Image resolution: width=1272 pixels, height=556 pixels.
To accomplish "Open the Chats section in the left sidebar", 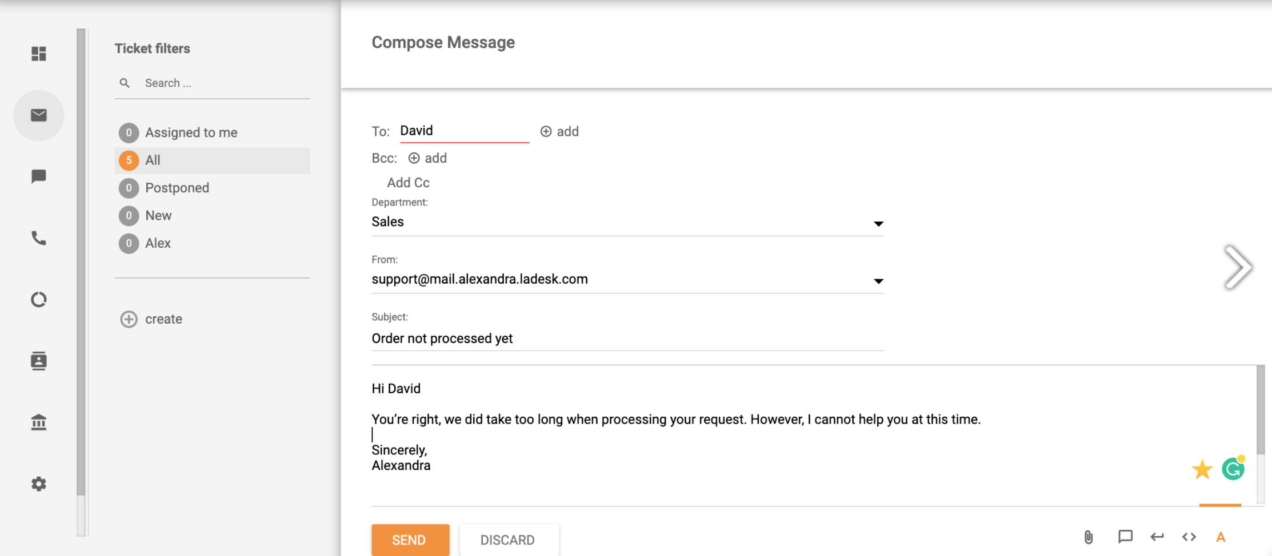I will coord(38,176).
